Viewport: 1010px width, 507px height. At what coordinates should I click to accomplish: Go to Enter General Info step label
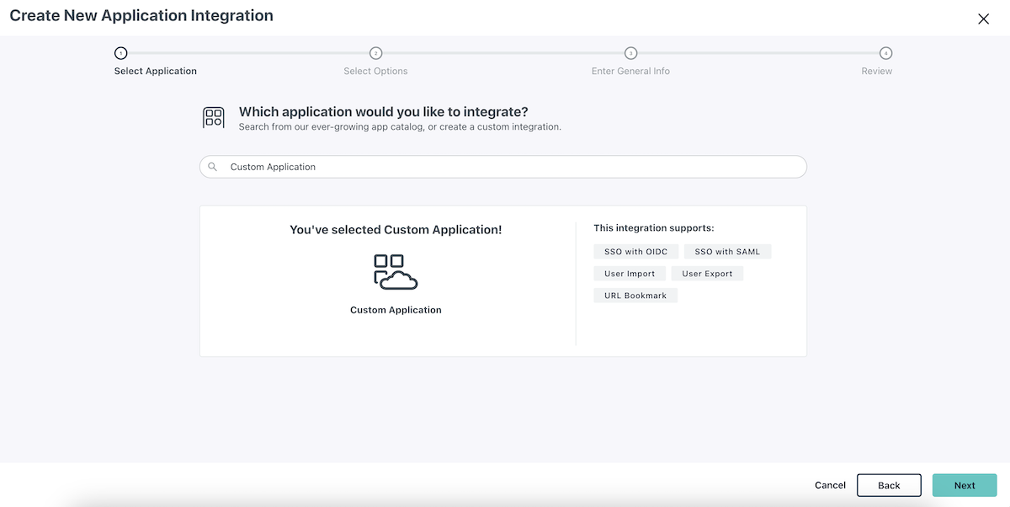(x=630, y=72)
